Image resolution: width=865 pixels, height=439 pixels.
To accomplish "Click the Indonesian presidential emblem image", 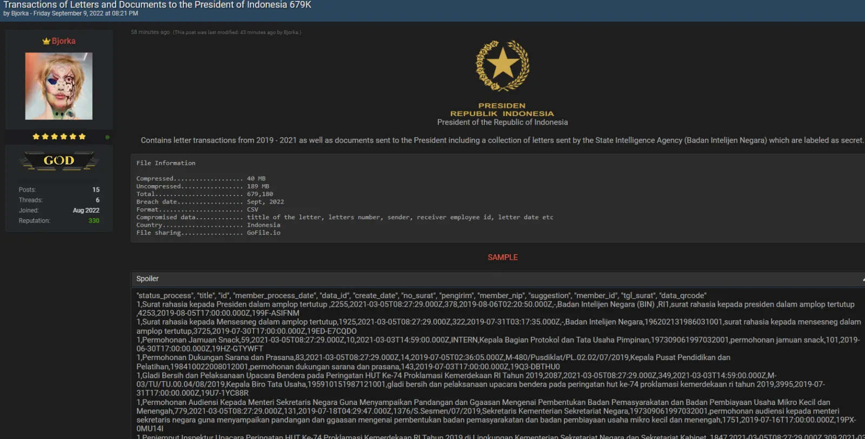I will 502,66.
